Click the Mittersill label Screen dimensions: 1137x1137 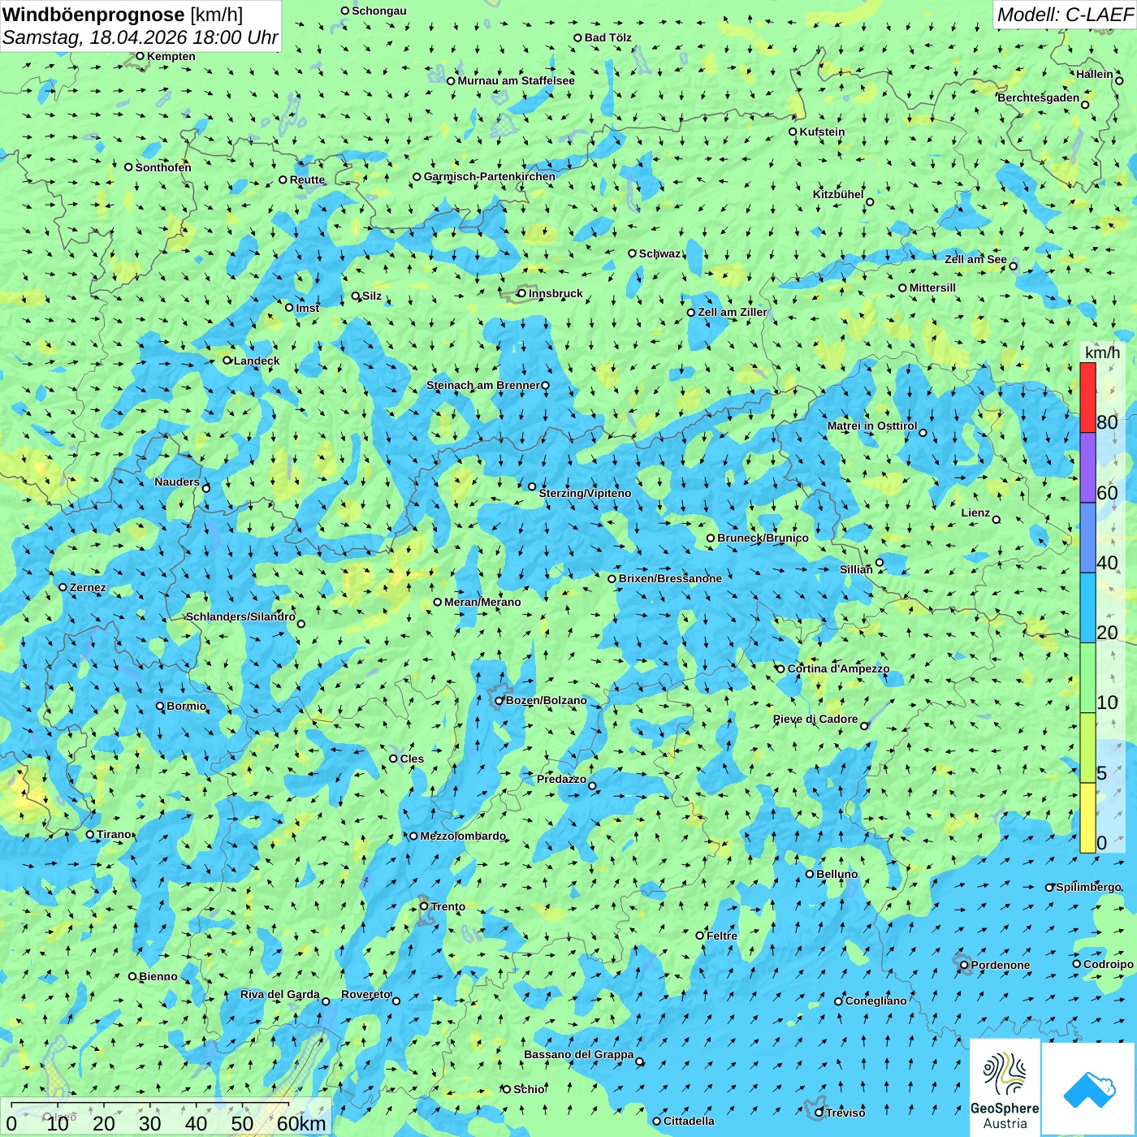[x=932, y=287]
